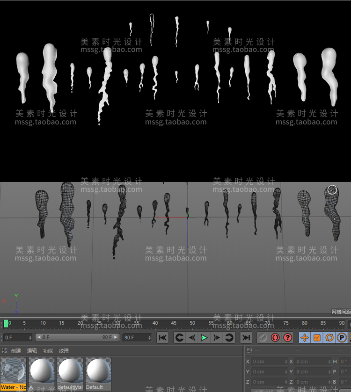This screenshot has width=351, height=392.
Task: Go to previous key button
Action: click(x=179, y=338)
